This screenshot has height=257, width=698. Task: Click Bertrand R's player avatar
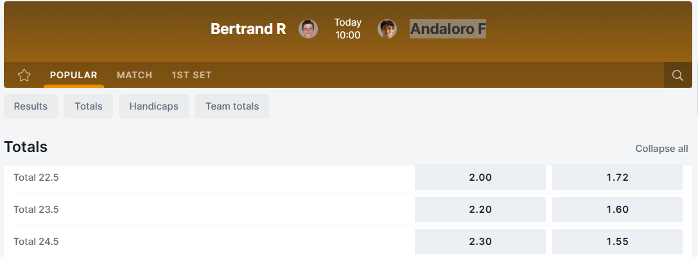[x=308, y=29]
